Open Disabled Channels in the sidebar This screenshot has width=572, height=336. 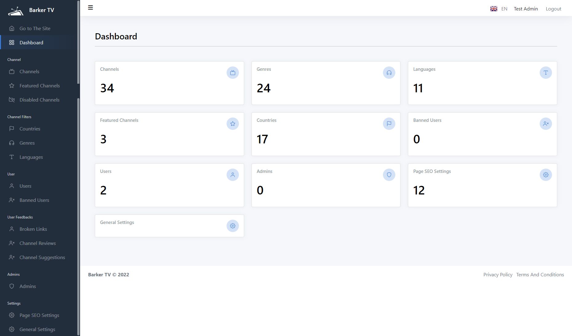click(39, 100)
